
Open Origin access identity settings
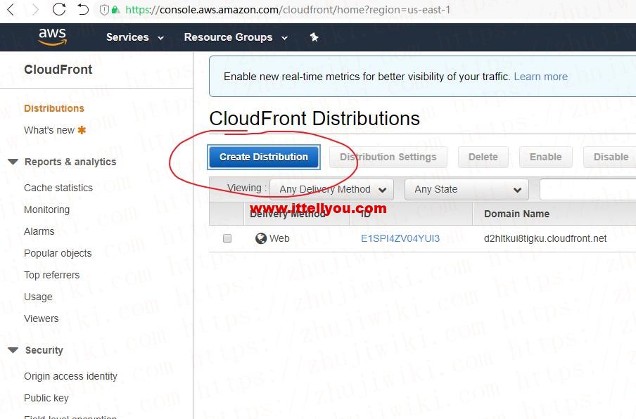(70, 376)
